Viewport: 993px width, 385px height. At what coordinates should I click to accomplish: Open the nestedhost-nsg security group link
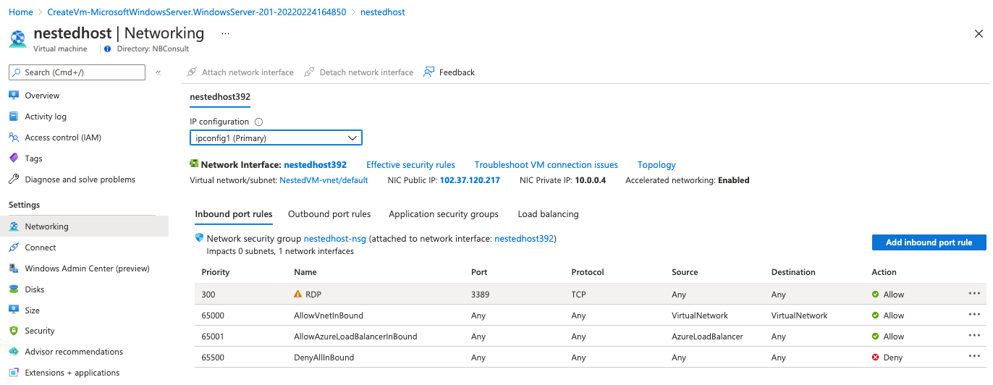[x=335, y=238]
